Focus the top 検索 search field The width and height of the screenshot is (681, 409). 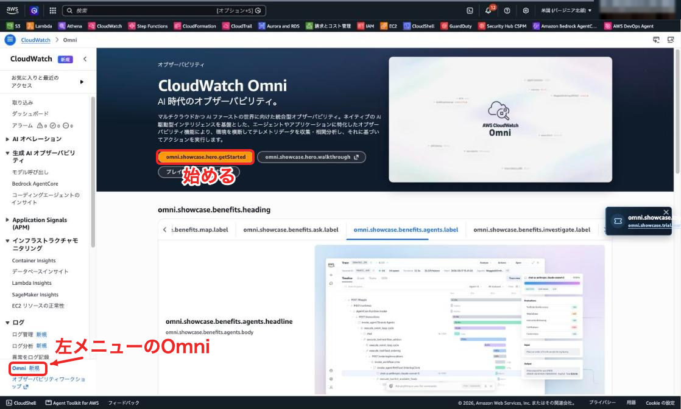[x=164, y=10]
